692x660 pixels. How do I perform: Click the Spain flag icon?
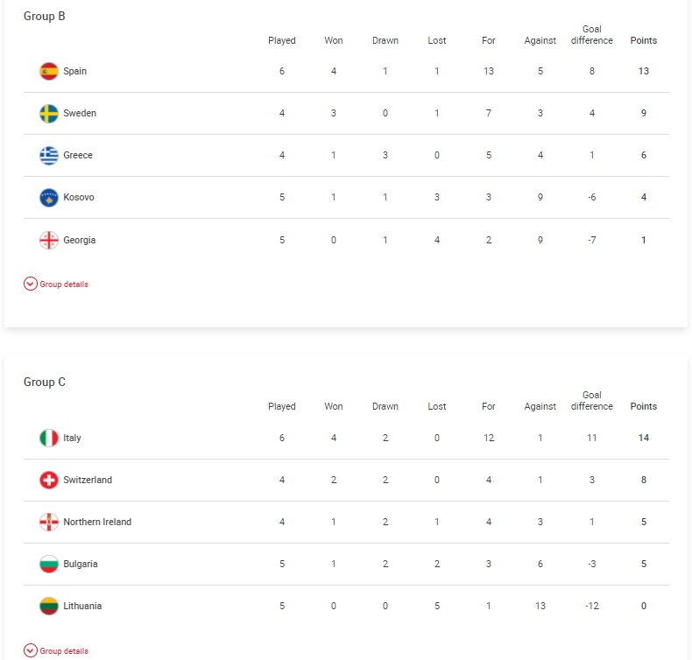click(x=49, y=72)
